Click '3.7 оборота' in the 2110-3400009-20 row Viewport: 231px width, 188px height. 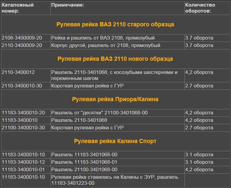coord(199,46)
